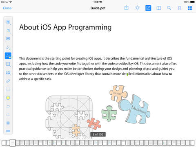This screenshot has height=147, width=196.
Task: Click the text 'address a specific task.'
Action: coord(36,79)
